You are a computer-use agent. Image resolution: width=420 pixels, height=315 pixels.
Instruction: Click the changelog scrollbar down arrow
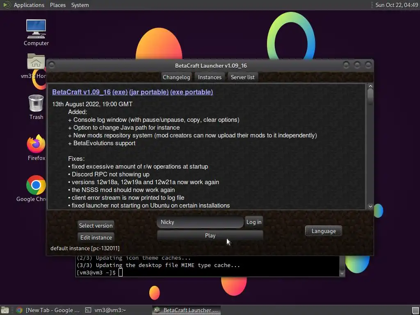point(370,206)
